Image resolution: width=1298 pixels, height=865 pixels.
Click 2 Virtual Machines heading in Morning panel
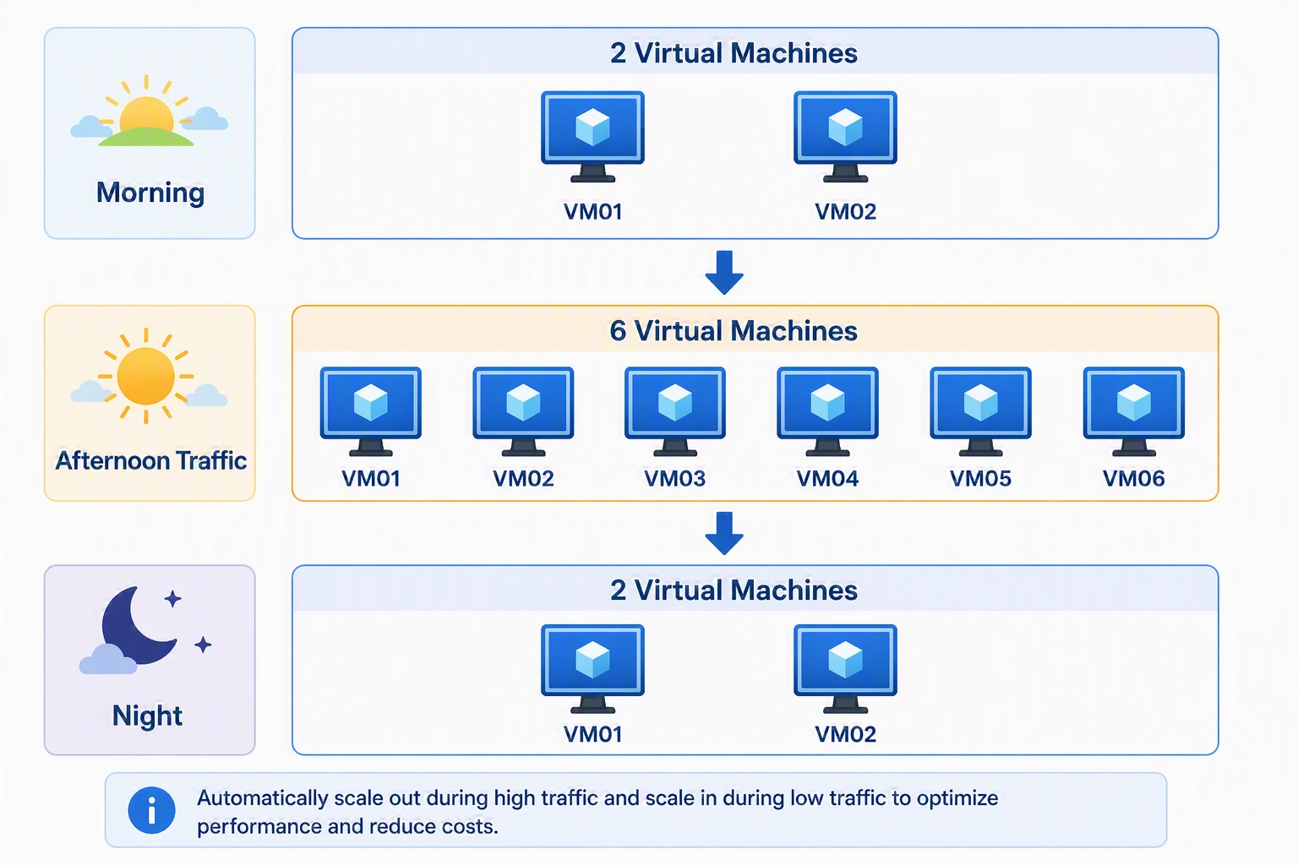(734, 53)
